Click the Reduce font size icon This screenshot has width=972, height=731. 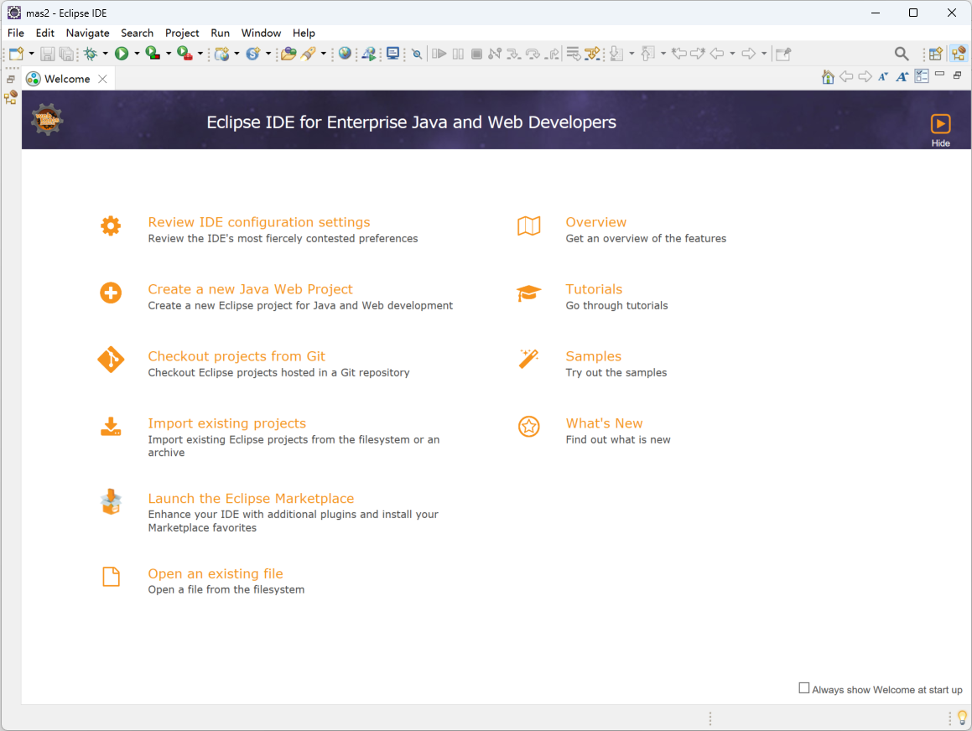[x=883, y=77]
